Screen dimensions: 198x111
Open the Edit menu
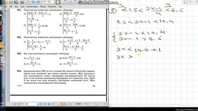pyautogui.click(x=11, y=6)
